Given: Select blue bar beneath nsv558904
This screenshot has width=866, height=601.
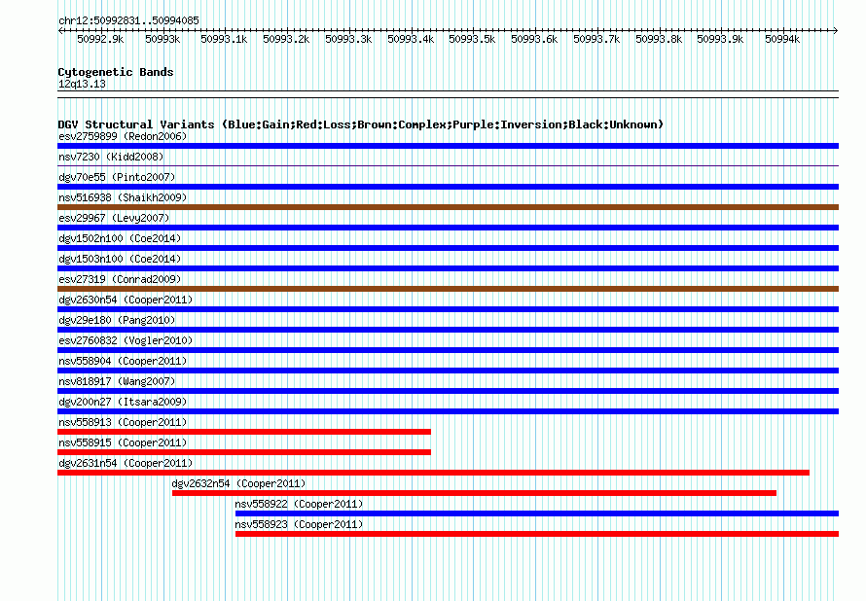Looking at the screenshot, I should pos(448,371).
